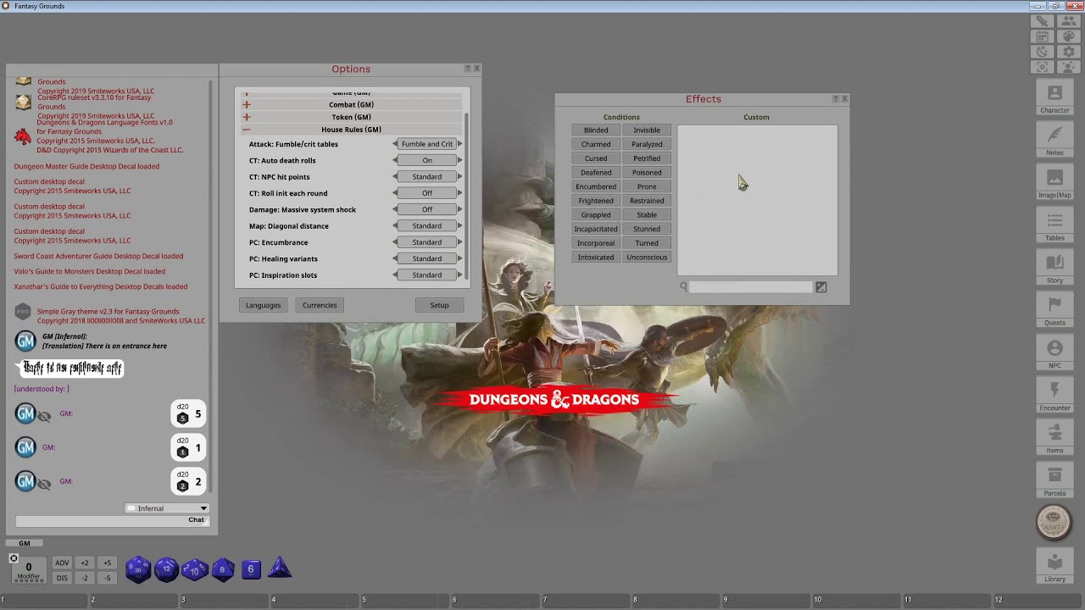Pick the four-sided pyramid die
This screenshot has width=1085, height=610.
coord(280,568)
